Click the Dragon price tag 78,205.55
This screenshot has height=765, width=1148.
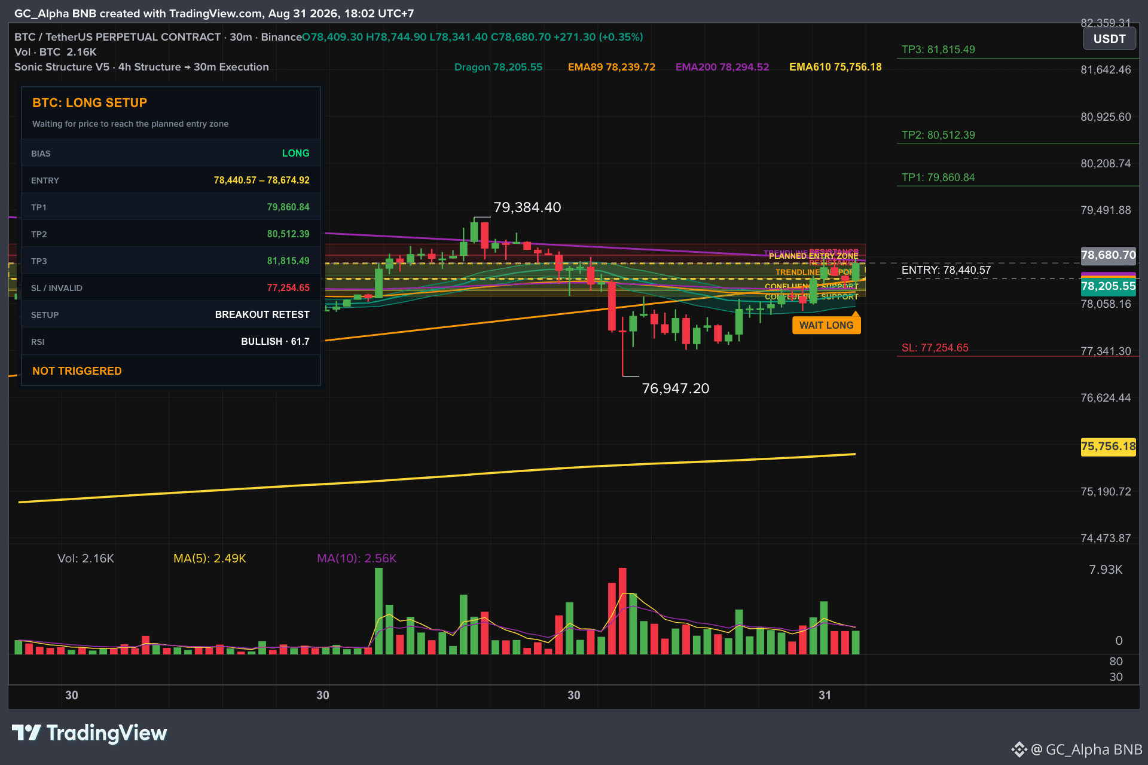click(1108, 286)
